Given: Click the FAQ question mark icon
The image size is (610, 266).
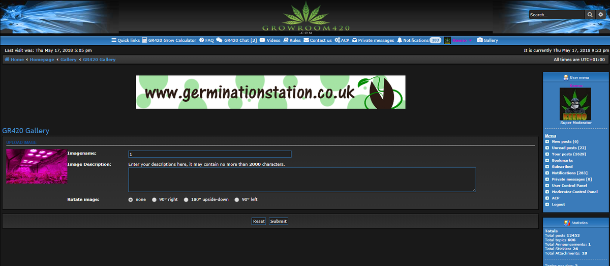Looking at the screenshot, I should pos(201,40).
